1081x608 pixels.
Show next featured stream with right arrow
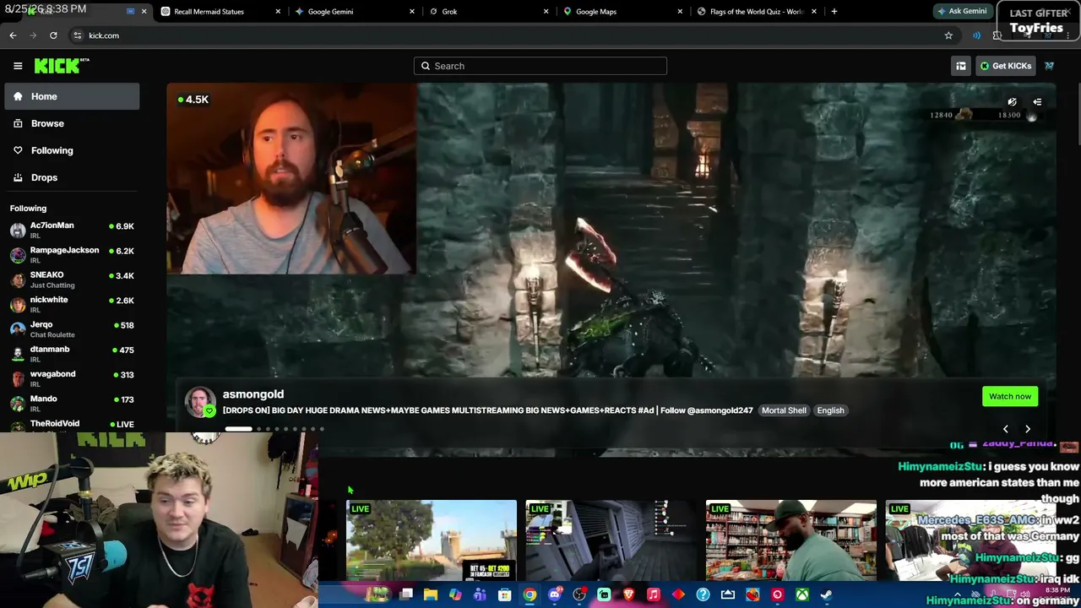click(1028, 429)
